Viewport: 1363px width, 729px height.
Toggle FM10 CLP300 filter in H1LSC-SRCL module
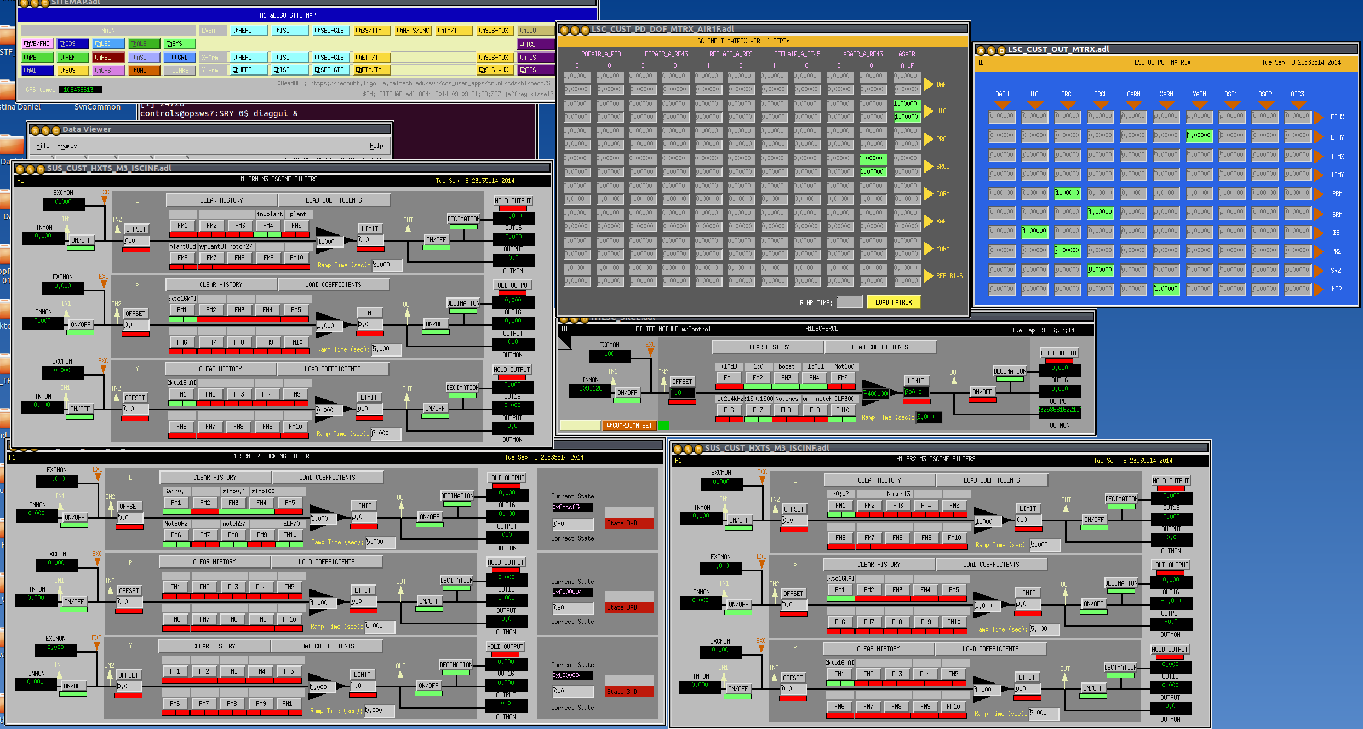[x=843, y=410]
